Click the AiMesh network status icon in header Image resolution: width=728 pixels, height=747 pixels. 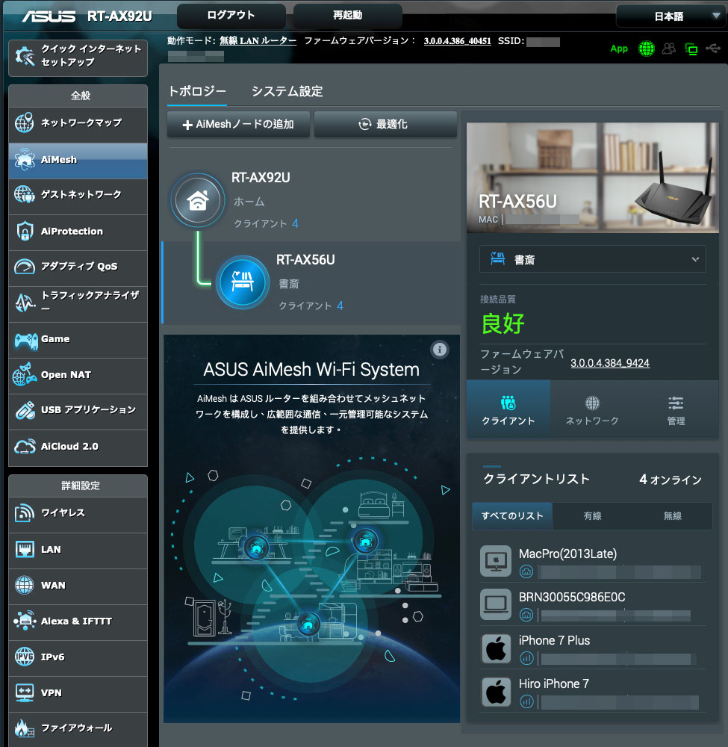pyautogui.click(x=691, y=49)
